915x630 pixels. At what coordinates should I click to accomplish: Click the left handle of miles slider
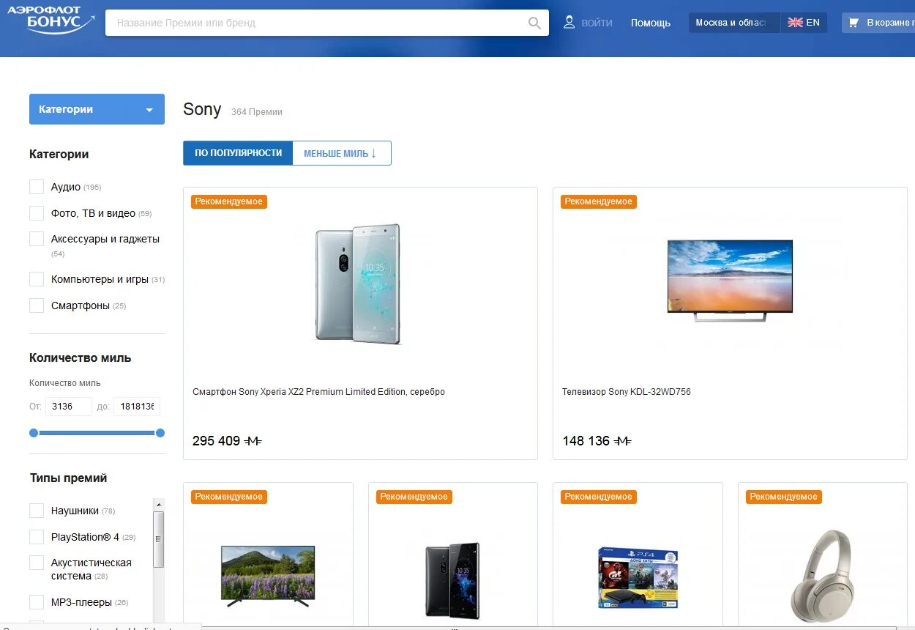[x=34, y=433]
